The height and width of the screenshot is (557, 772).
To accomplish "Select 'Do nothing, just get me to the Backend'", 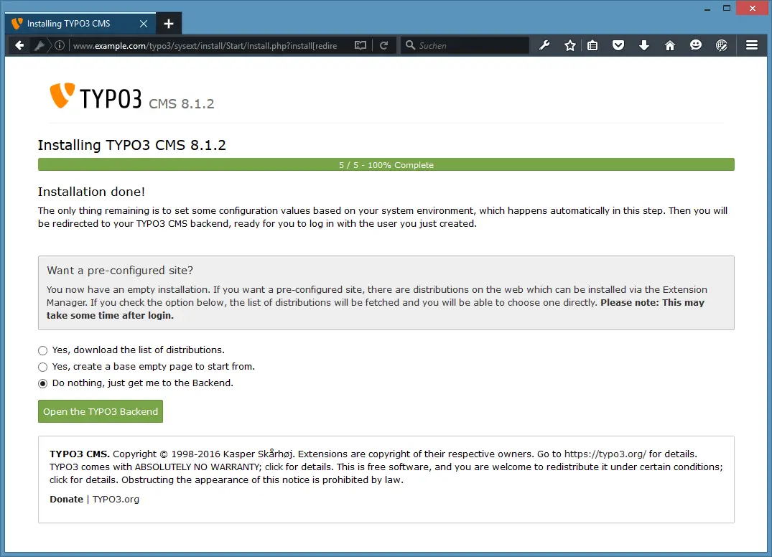I will click(43, 383).
